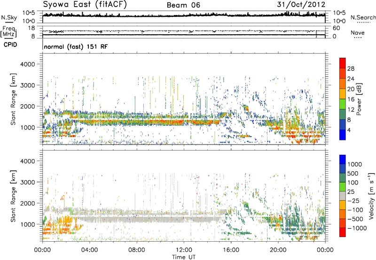Click the 3000 range tick of the velocity panel
Image resolution: width=376 pixels, height=260 pixels.
pos(28,182)
